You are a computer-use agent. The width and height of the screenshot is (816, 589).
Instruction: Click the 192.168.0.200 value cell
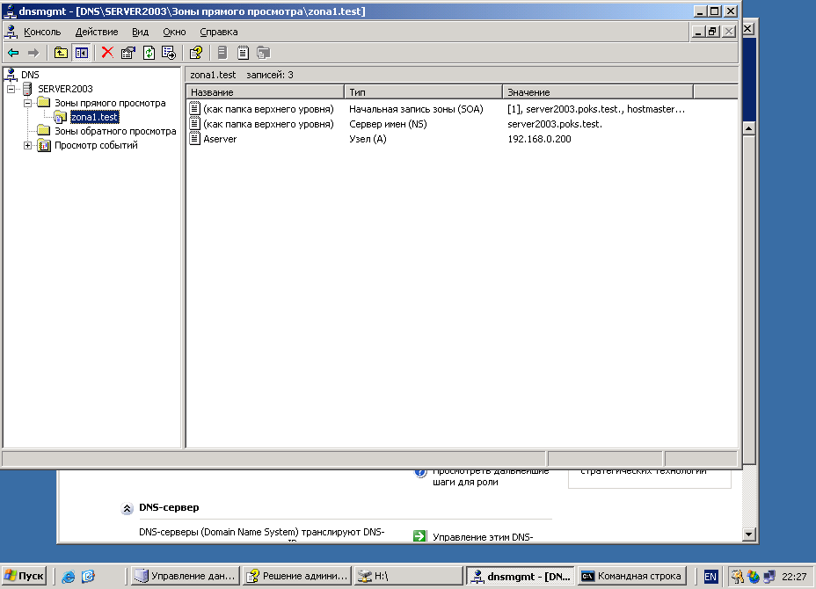[539, 139]
